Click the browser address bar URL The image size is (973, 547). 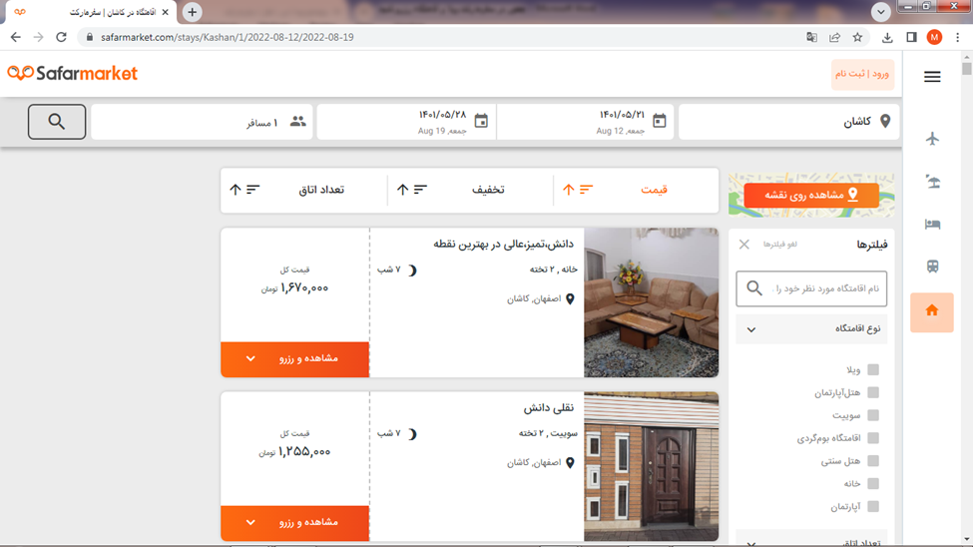point(228,37)
